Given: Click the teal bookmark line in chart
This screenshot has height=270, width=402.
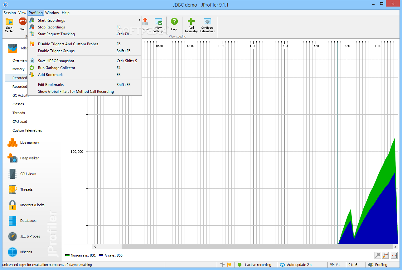Looking at the screenshot, I should pyautogui.click(x=337, y=142).
